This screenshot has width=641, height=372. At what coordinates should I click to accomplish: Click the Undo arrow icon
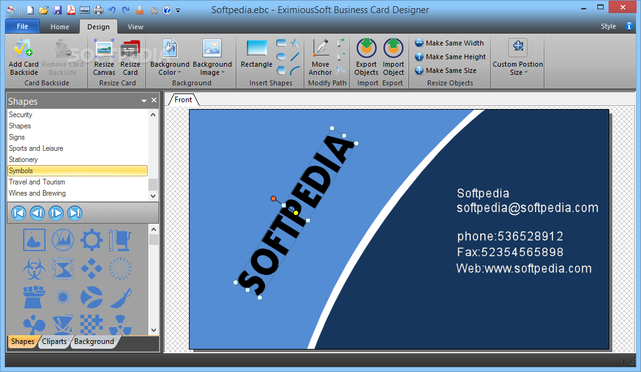(x=112, y=10)
